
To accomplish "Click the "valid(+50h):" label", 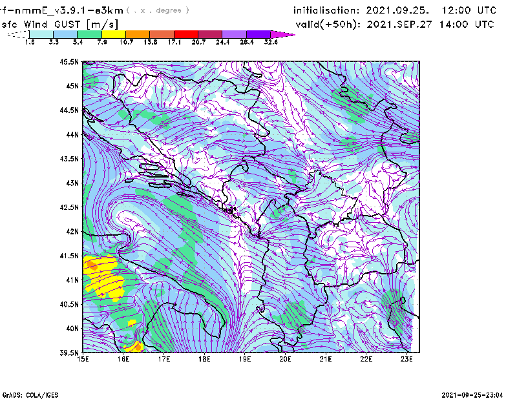I will 328,25.
